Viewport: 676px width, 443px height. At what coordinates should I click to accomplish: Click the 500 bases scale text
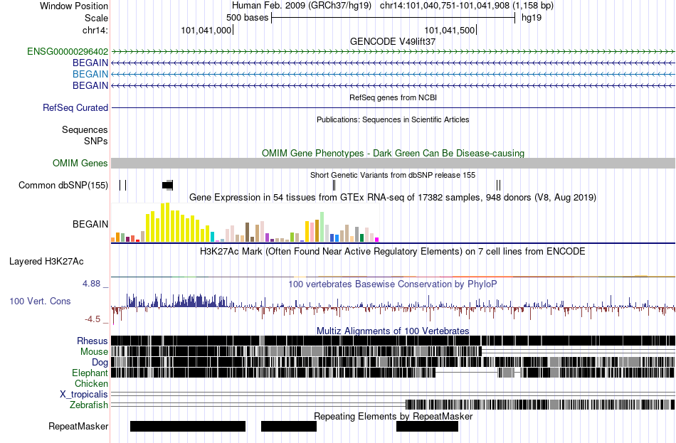[x=247, y=18]
